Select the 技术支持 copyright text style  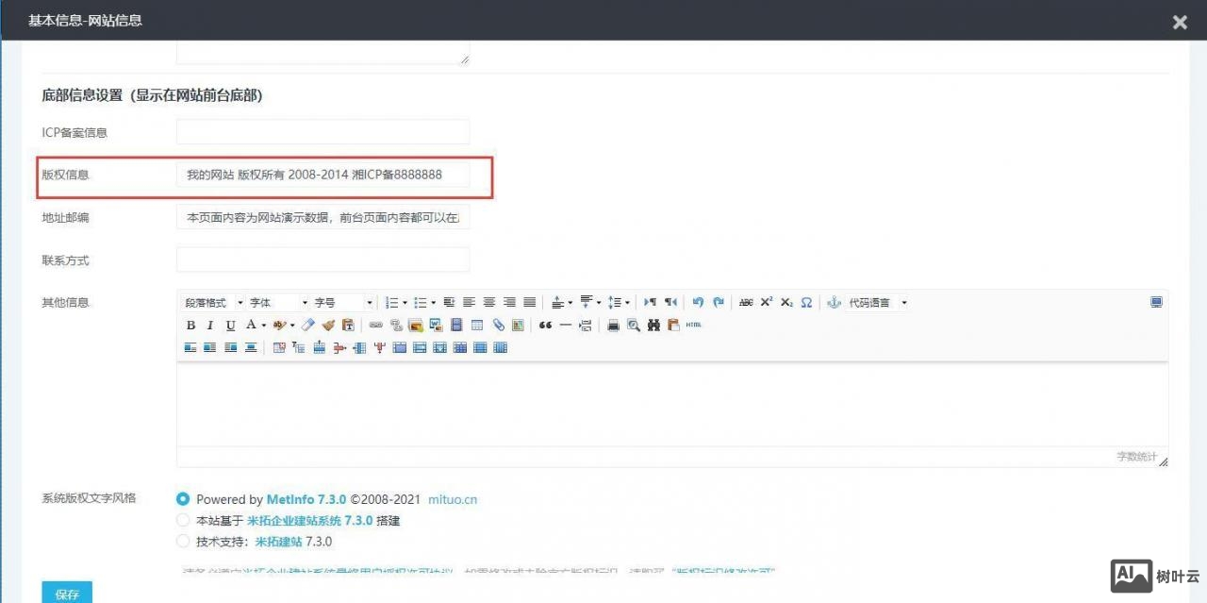click(183, 541)
